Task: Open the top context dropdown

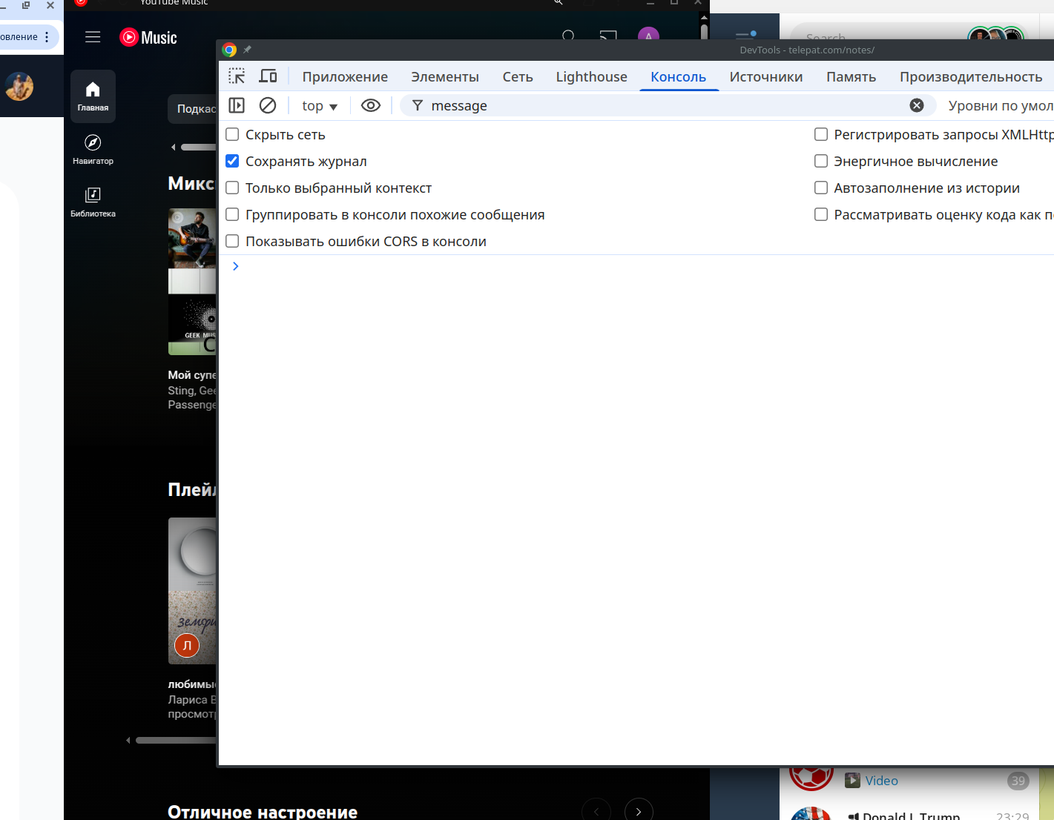Action: pos(320,106)
